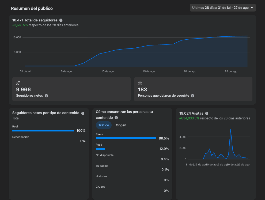The height and width of the screenshot is (200, 265).
Task: Click the net followers people icon
Action: coord(18,83)
